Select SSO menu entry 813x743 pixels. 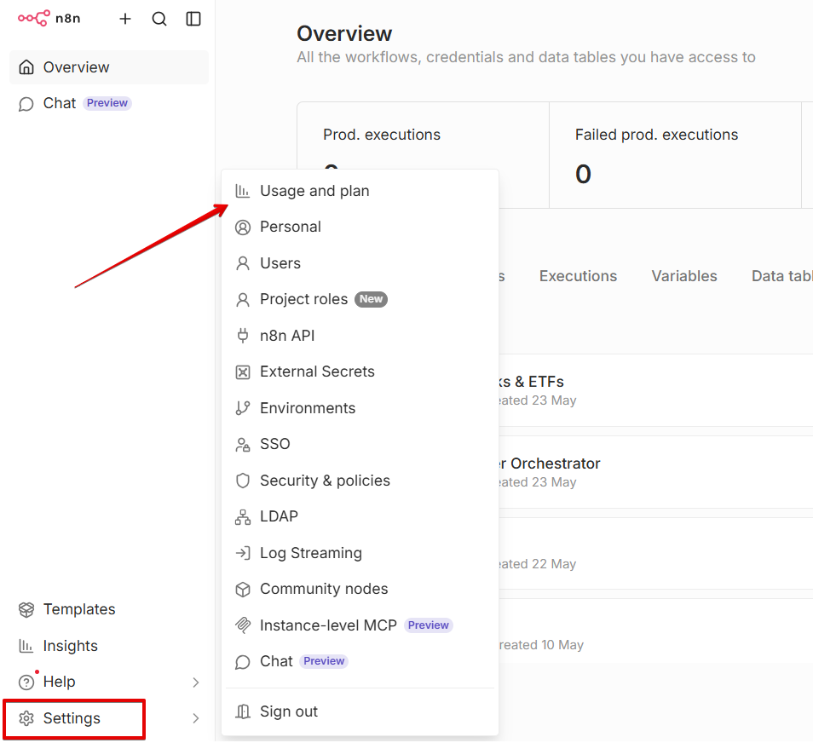pyautogui.click(x=360, y=444)
